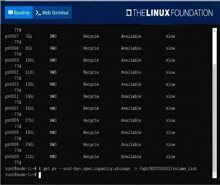Click slow storage class in pv0001 row
220x185 pixels.
170,108
